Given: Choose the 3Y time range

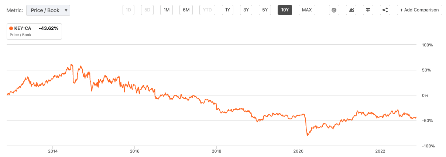Looking at the screenshot, I should (x=246, y=10).
